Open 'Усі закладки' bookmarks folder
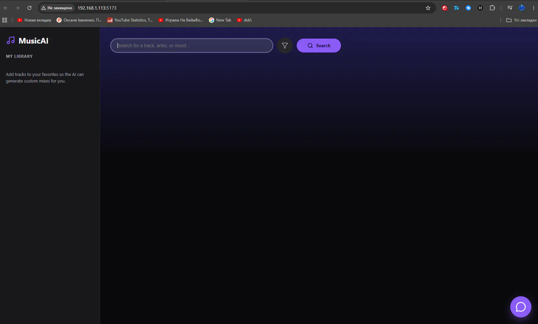 521,20
